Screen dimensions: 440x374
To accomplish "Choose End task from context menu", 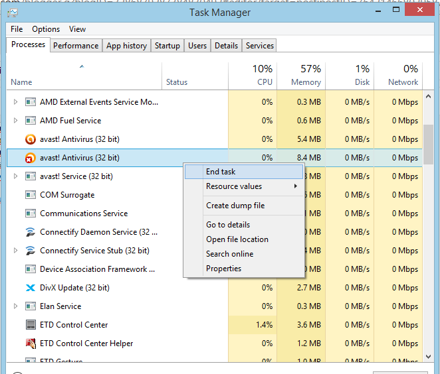I will click(221, 172).
